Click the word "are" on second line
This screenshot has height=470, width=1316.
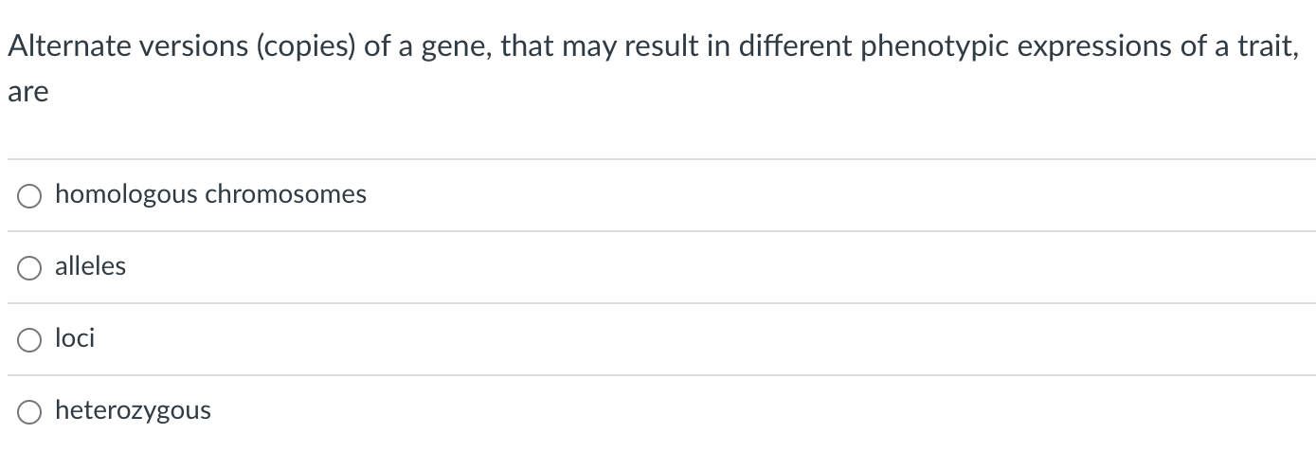[x=27, y=94]
